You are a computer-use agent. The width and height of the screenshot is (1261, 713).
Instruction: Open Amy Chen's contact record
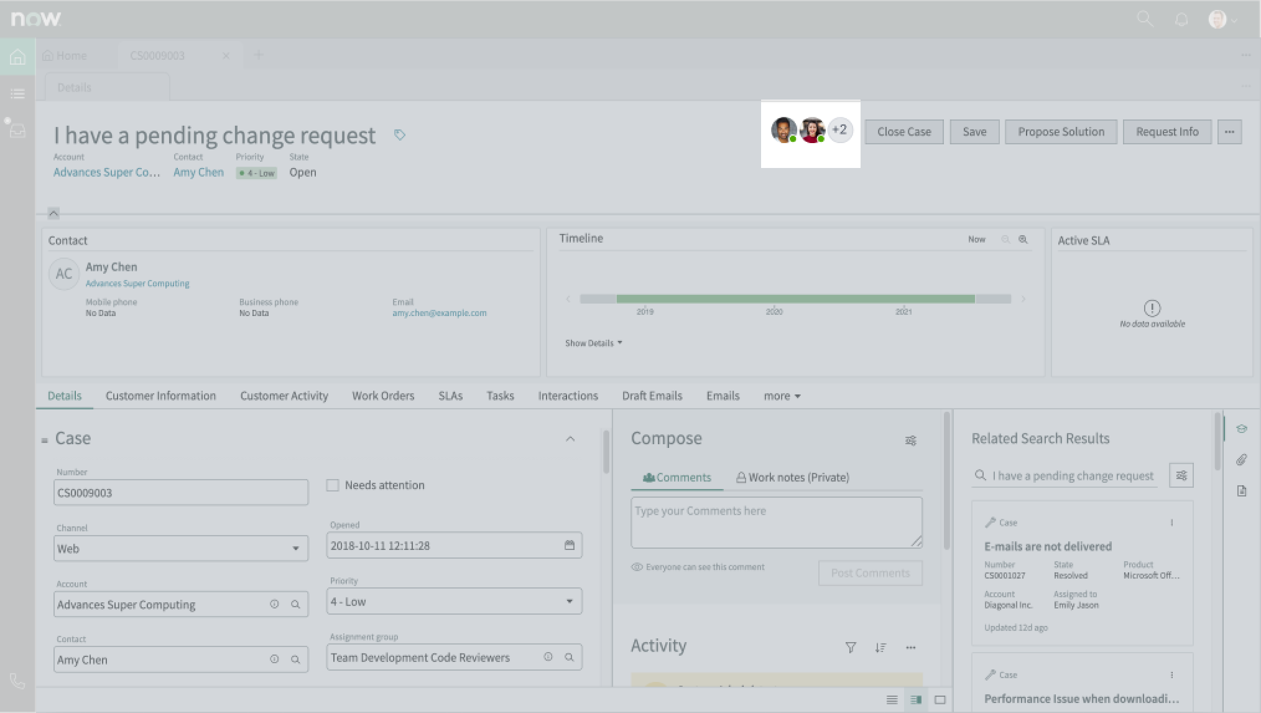pos(198,172)
